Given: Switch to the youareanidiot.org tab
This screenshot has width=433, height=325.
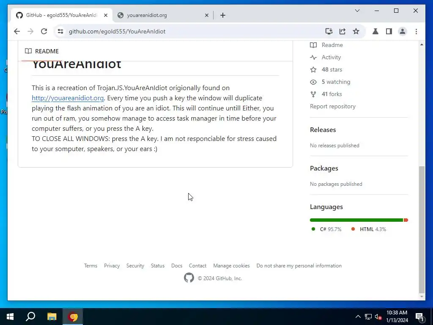Looking at the screenshot, I should 163,15.
